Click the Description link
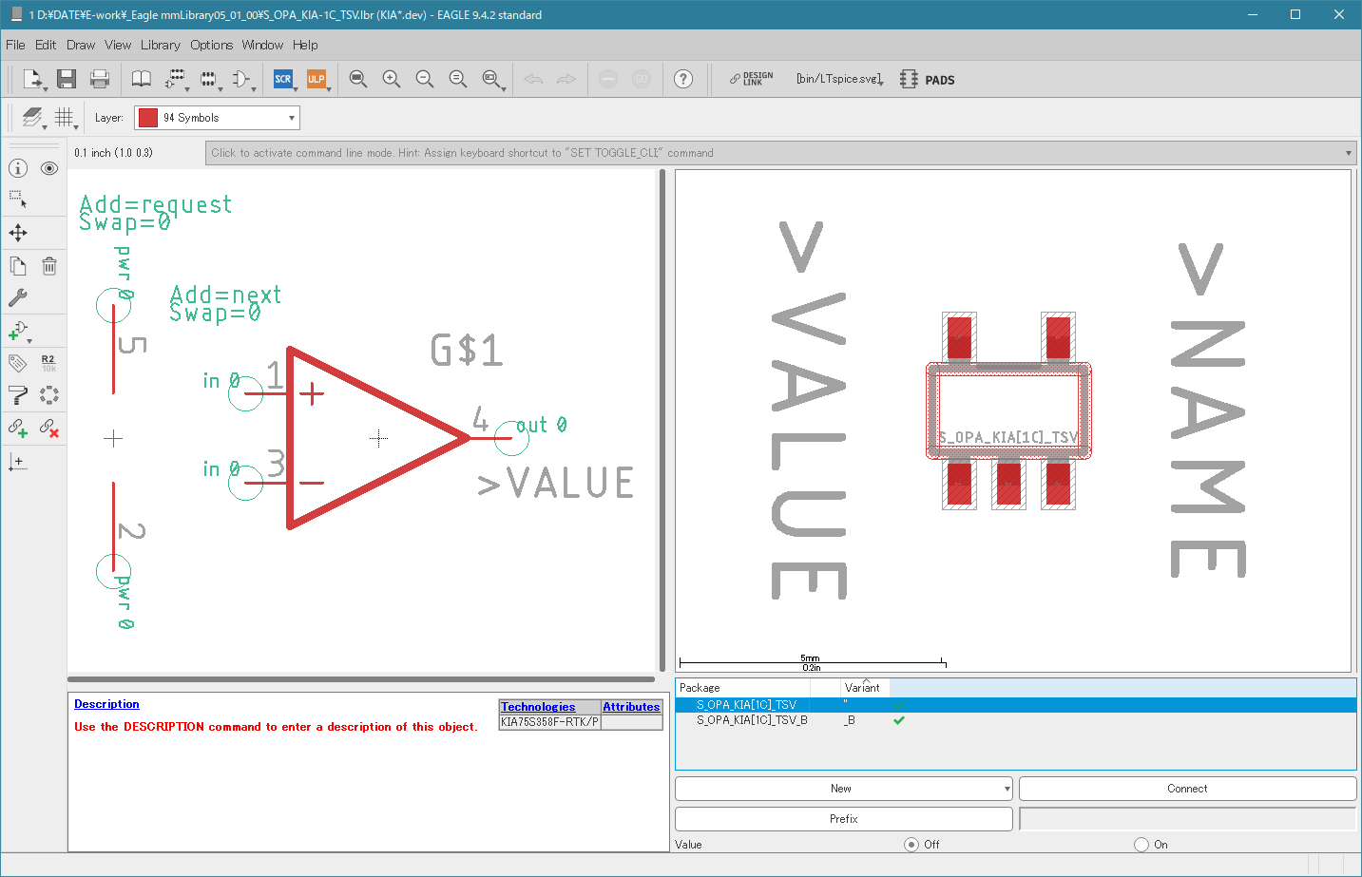Viewport: 1362px width, 877px height. 106,704
